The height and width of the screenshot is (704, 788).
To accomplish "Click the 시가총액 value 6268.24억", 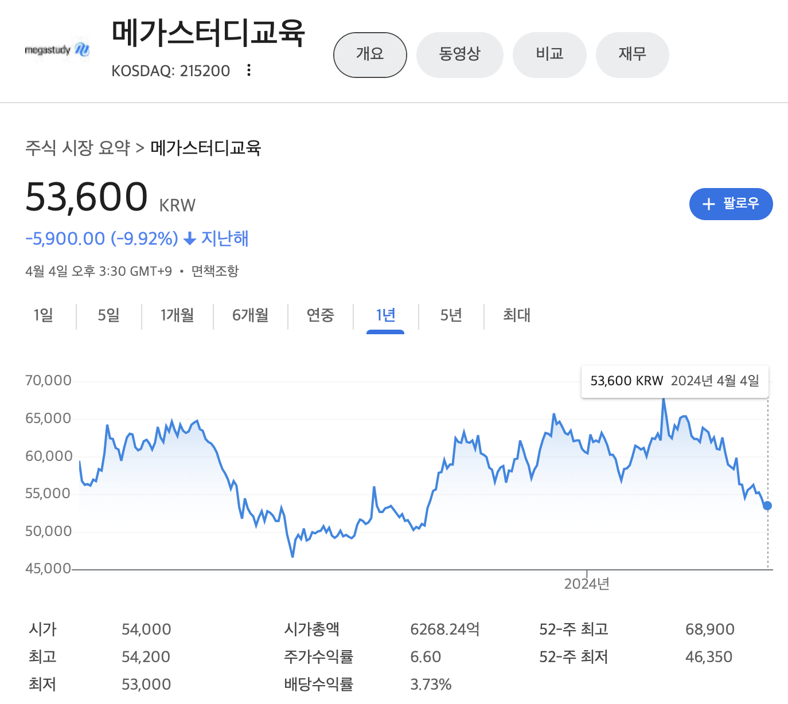I will click(444, 629).
